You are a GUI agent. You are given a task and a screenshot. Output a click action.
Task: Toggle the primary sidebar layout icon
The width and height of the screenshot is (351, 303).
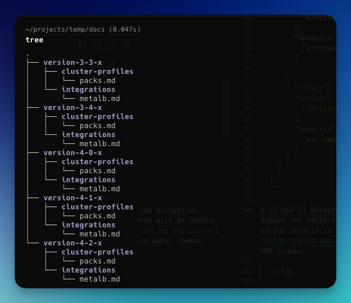click(82, 45)
